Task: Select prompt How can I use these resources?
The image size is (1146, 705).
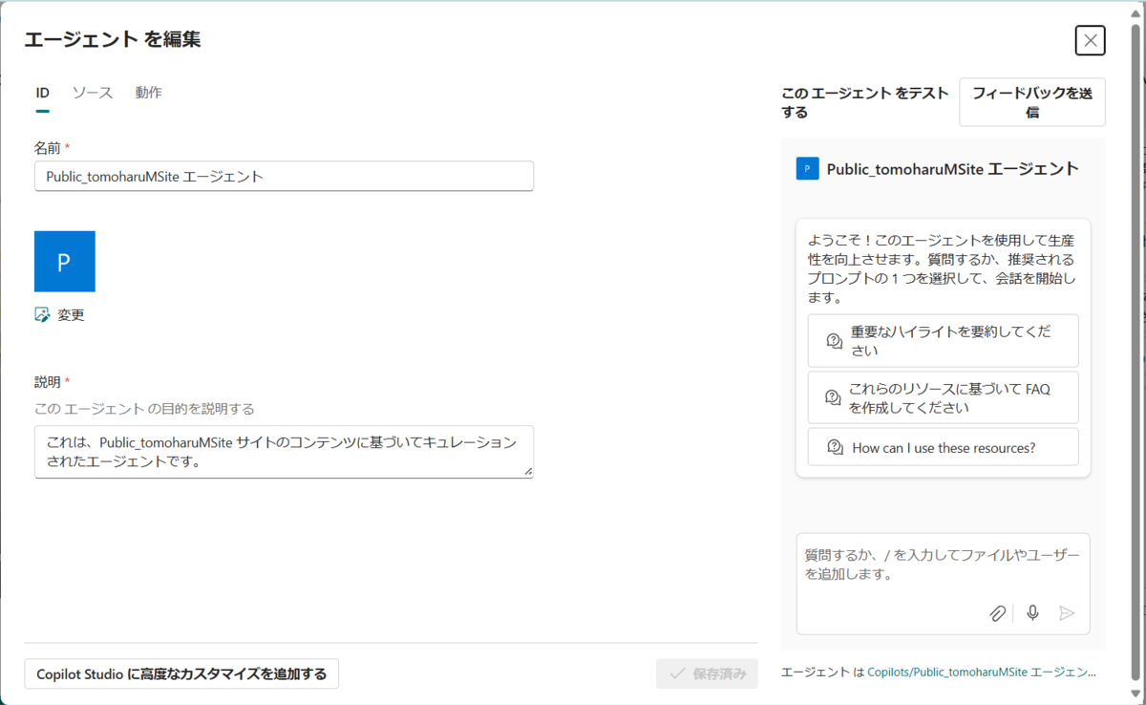Action: 943,447
